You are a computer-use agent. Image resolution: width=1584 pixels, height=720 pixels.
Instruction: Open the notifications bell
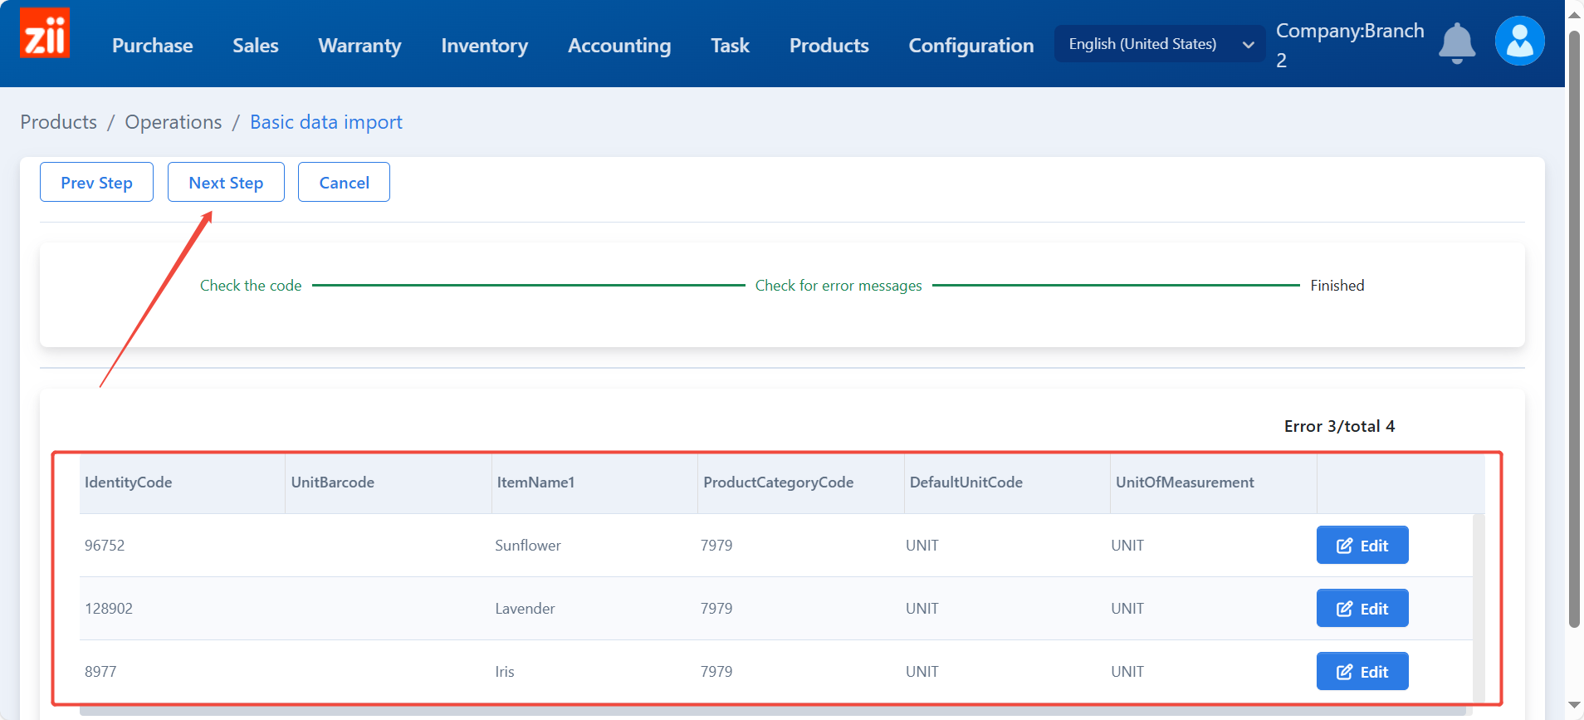[x=1456, y=43]
